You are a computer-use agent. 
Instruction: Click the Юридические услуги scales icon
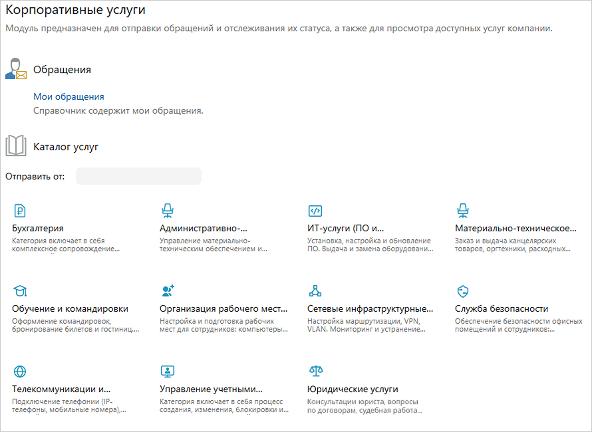(315, 371)
